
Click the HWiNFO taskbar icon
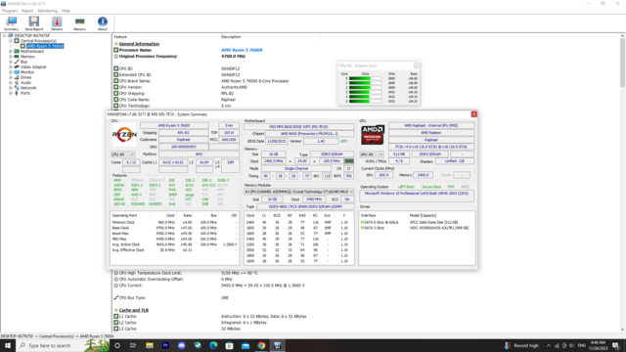click(x=277, y=345)
